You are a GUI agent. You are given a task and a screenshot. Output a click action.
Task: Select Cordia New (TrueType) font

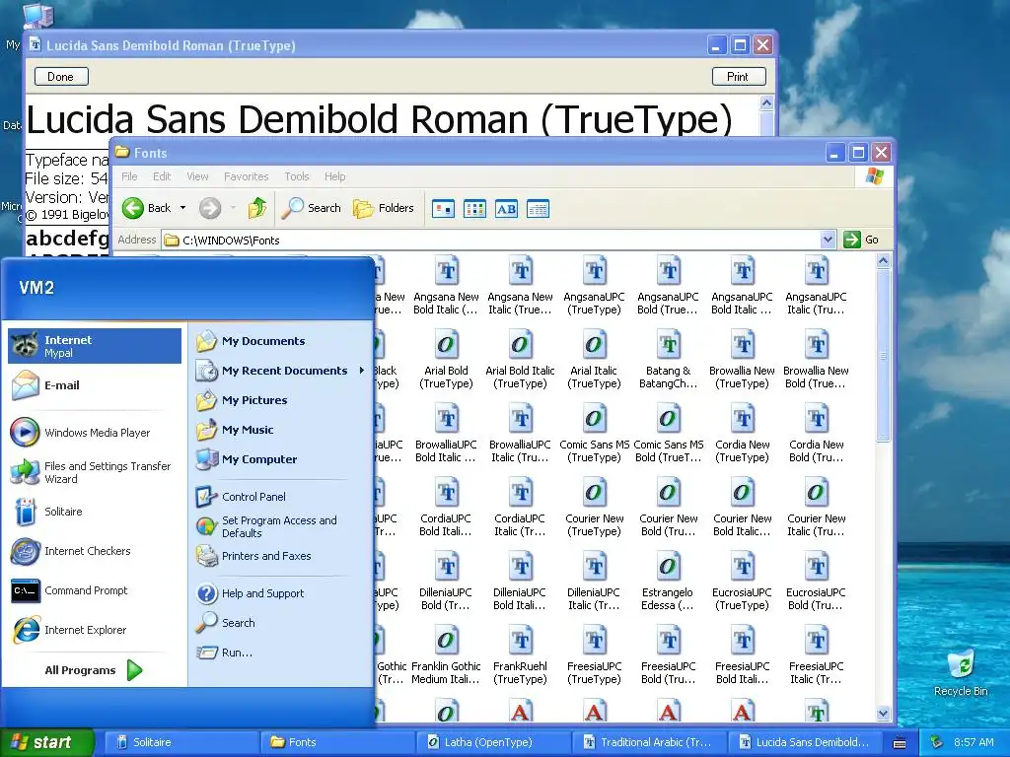point(742,435)
